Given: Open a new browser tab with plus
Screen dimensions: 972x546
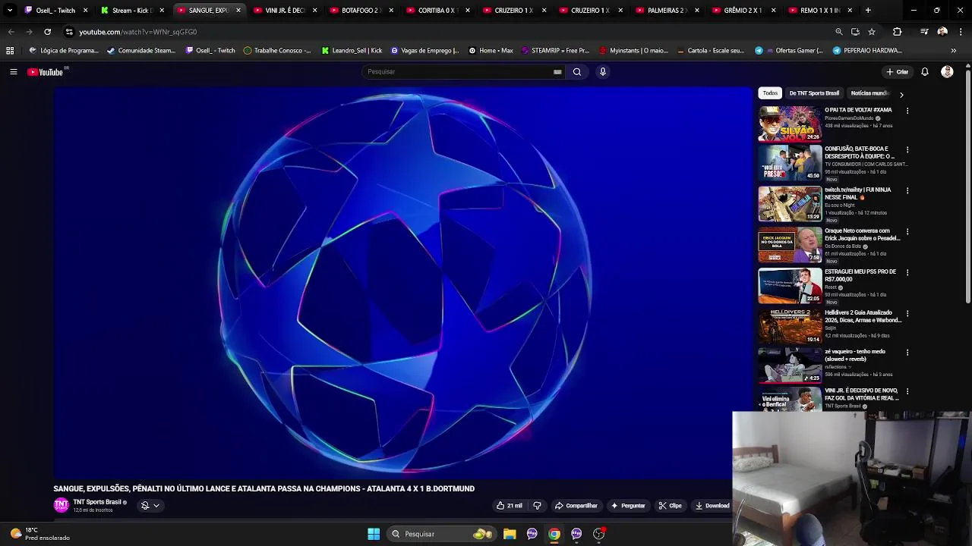Looking at the screenshot, I should pos(868,11).
